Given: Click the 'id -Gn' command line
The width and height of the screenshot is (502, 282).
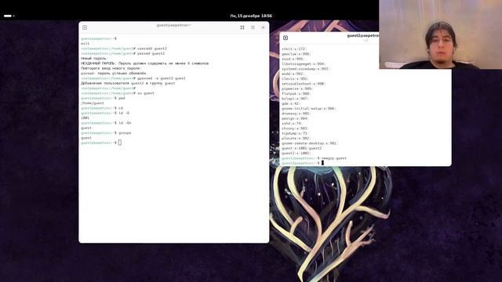Looking at the screenshot, I should coord(106,123).
